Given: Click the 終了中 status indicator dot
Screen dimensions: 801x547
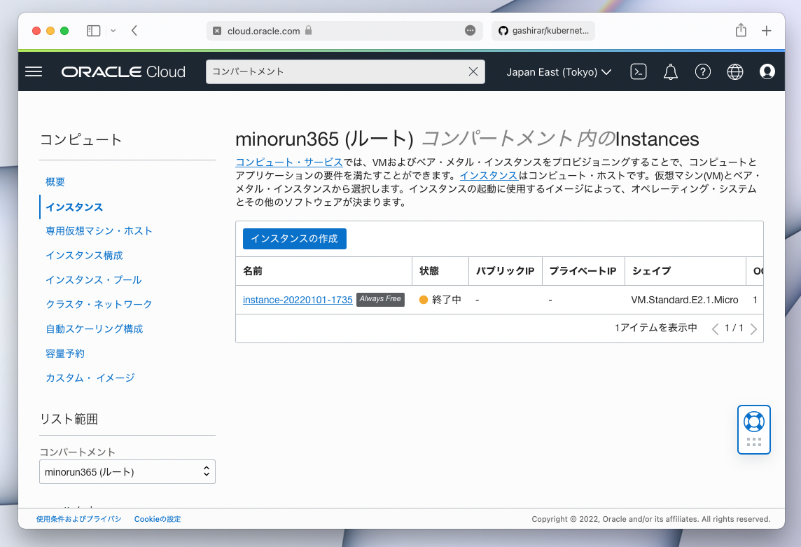Looking at the screenshot, I should [x=424, y=299].
